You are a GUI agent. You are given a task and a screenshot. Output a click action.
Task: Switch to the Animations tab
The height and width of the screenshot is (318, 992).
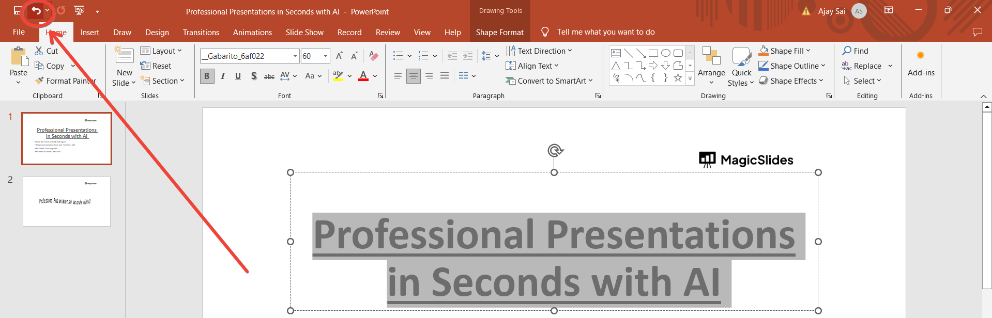[252, 32]
